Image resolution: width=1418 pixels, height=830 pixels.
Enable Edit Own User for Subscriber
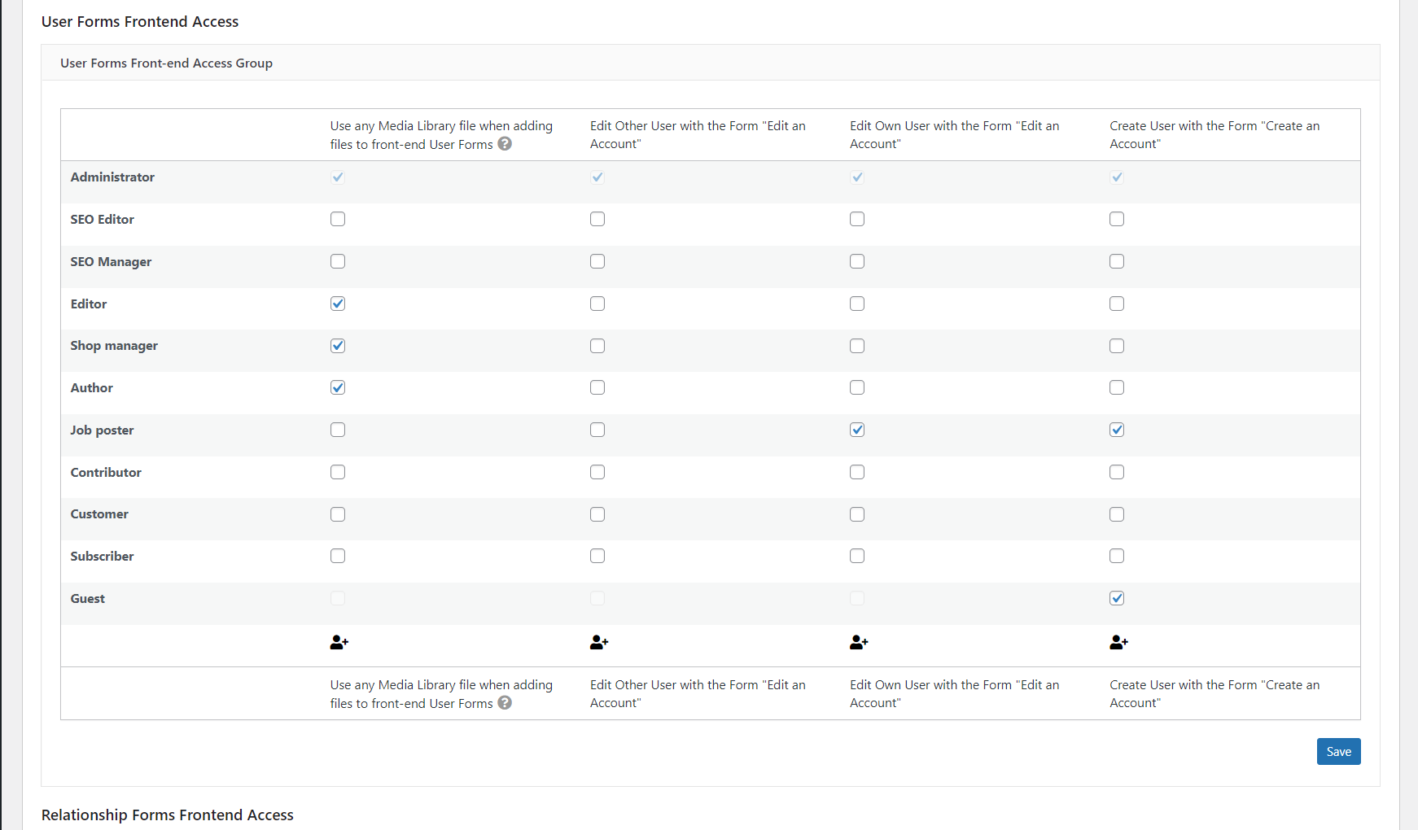[x=857, y=556]
